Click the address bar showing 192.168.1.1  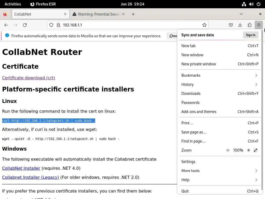pyautogui.click(x=128, y=25)
